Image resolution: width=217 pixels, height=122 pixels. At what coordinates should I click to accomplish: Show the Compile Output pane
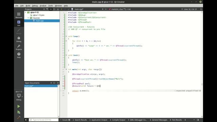(118, 120)
